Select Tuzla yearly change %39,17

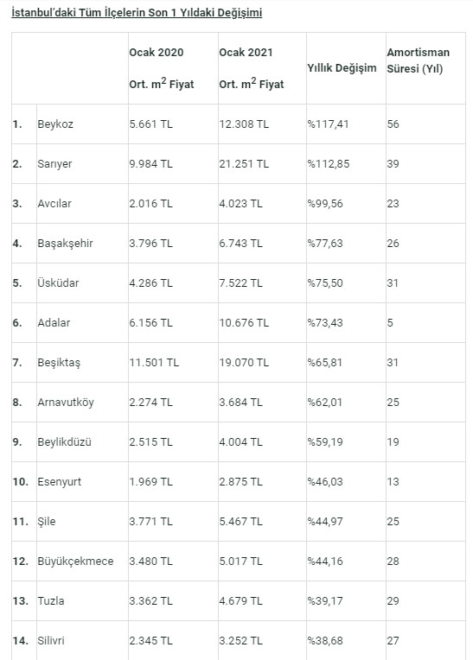pos(325,601)
